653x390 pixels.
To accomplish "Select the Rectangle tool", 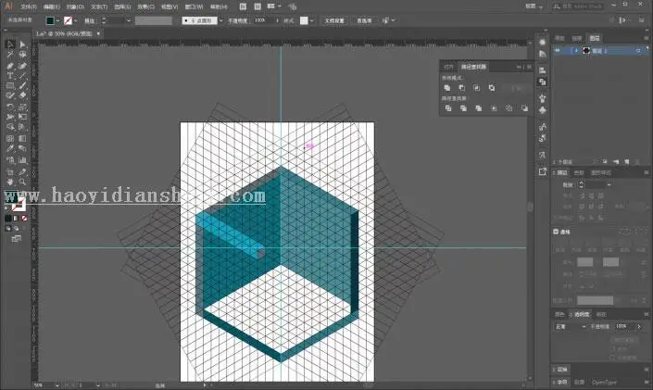I will pos(10,86).
